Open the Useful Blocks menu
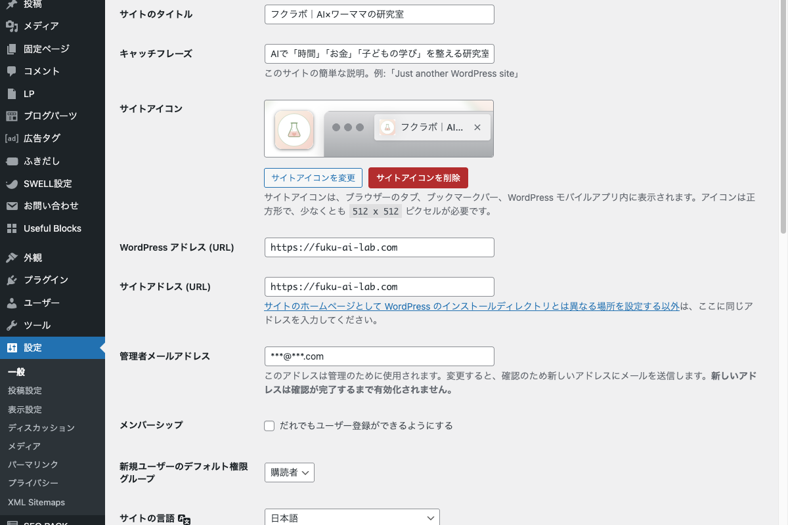Image resolution: width=788 pixels, height=525 pixels. pyautogui.click(x=53, y=228)
